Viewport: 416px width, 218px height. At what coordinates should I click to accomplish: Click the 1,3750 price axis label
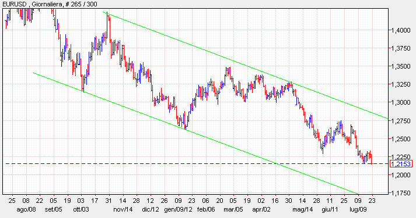(x=401, y=48)
